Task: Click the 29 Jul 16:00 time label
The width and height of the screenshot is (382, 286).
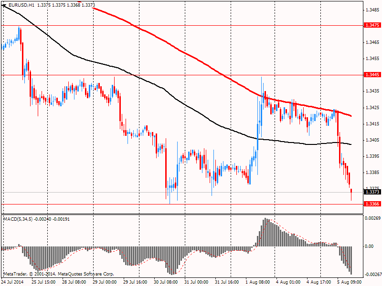Action: pos(135,282)
